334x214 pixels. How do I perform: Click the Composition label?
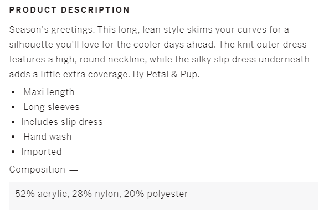pyautogui.click(x=37, y=170)
